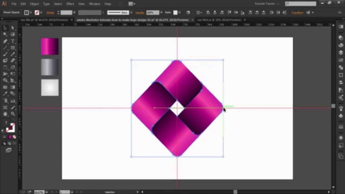Open the Effect menu
This screenshot has height=194, width=345.
tap(70, 4)
